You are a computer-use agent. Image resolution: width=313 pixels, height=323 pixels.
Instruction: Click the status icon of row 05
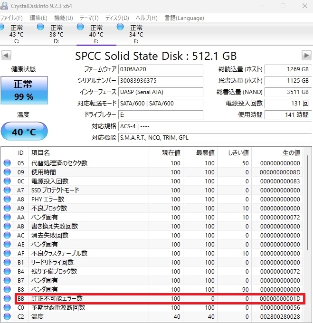[x=7, y=163]
